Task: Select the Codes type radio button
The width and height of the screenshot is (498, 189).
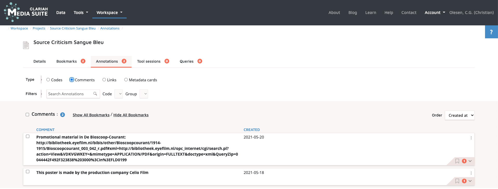Action: click(48, 80)
